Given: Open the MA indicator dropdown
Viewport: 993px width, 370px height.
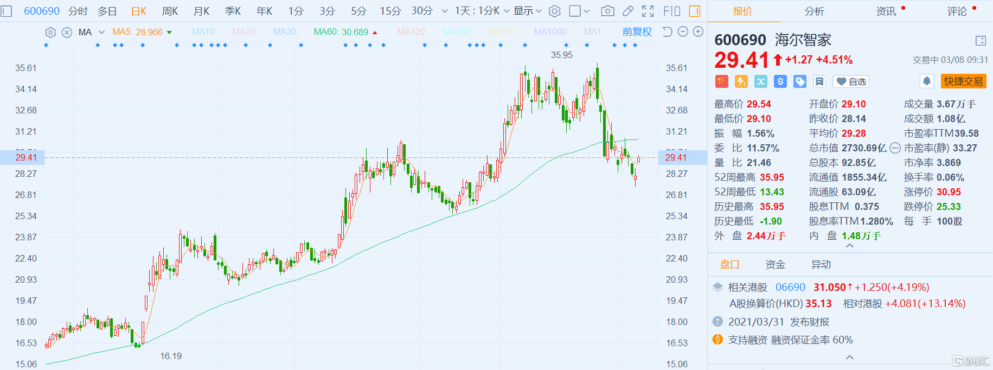Looking at the screenshot, I should (x=101, y=33).
